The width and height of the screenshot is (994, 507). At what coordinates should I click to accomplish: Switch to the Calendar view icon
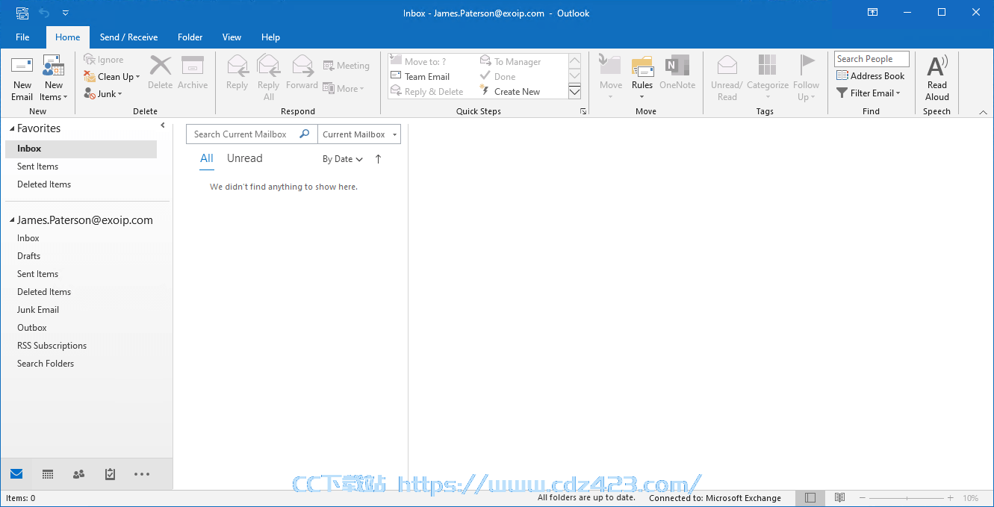tap(48, 474)
